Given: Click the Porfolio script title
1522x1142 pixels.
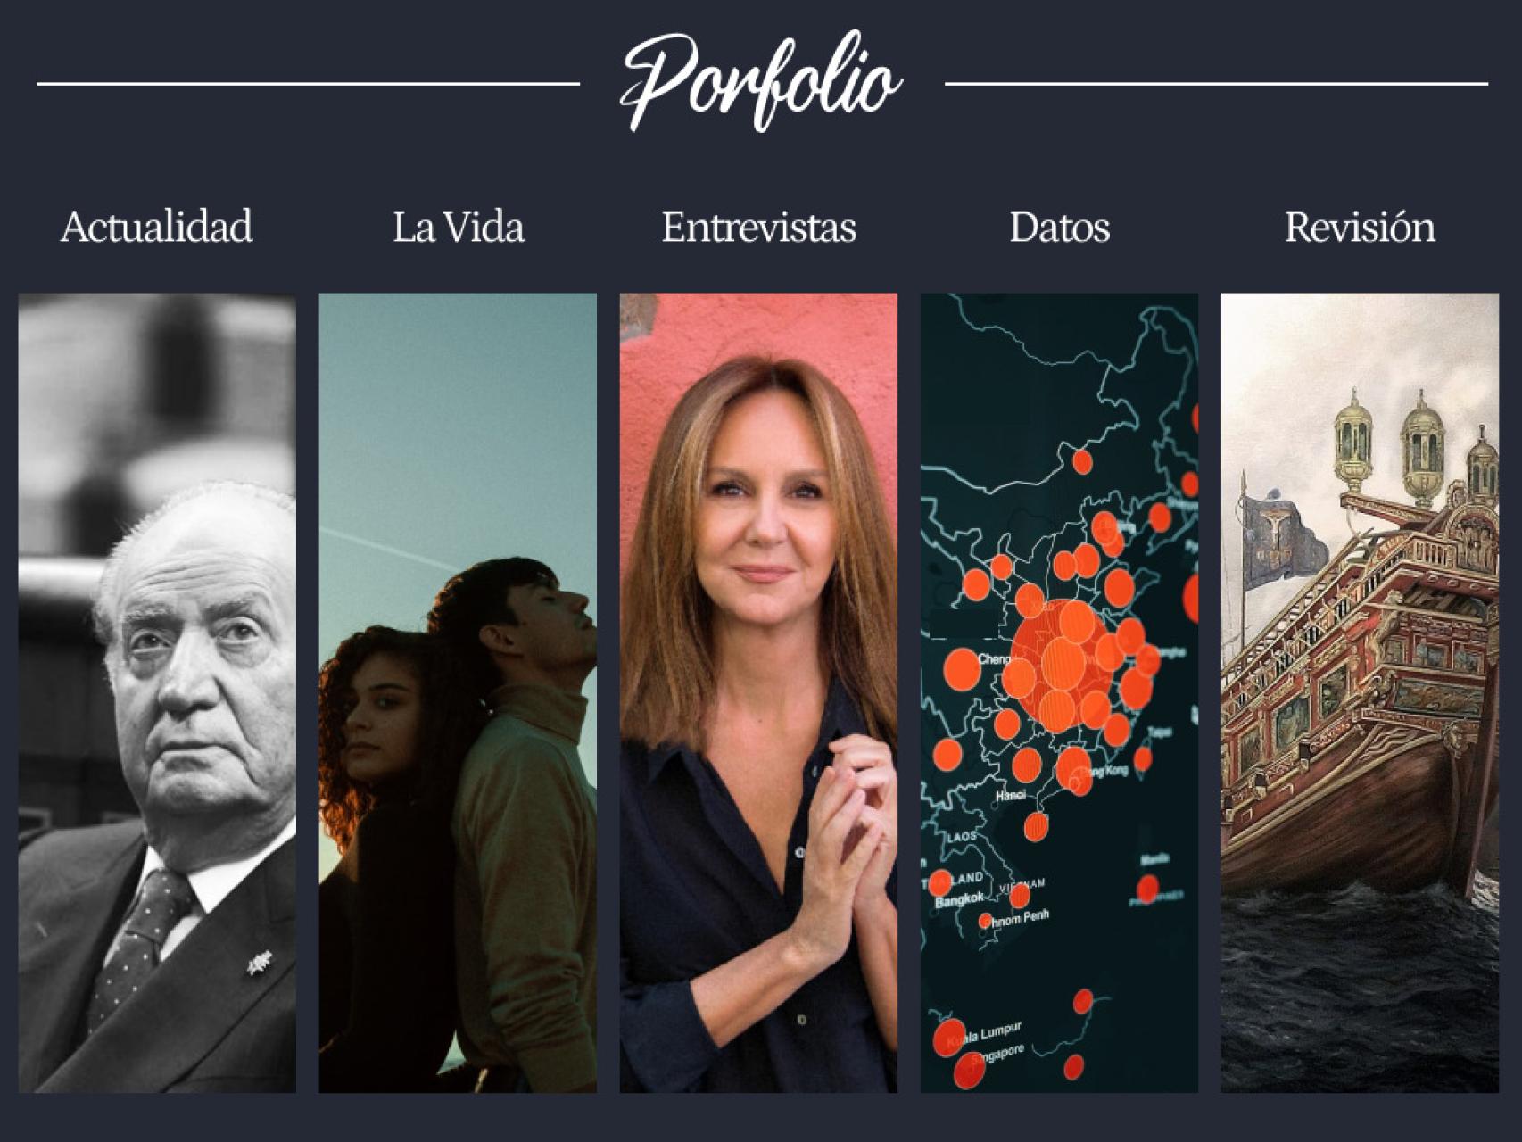Looking at the screenshot, I should coord(761,83).
